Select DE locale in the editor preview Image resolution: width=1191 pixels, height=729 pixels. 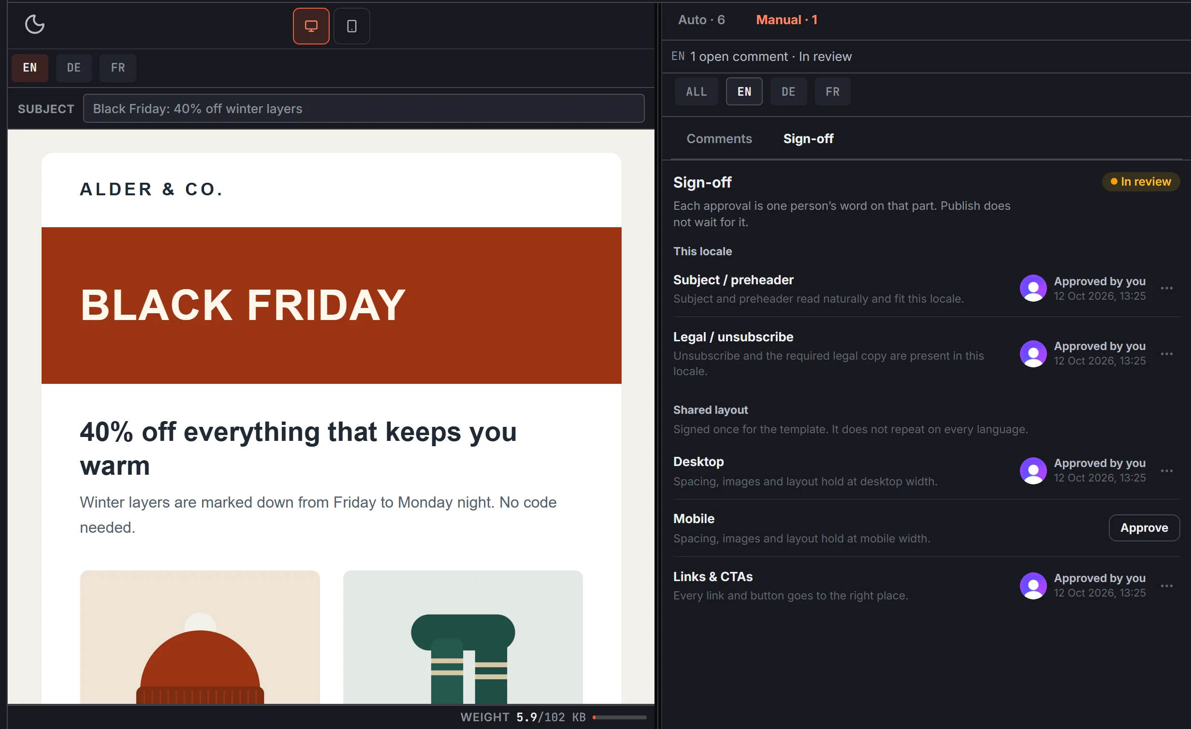pyautogui.click(x=74, y=68)
